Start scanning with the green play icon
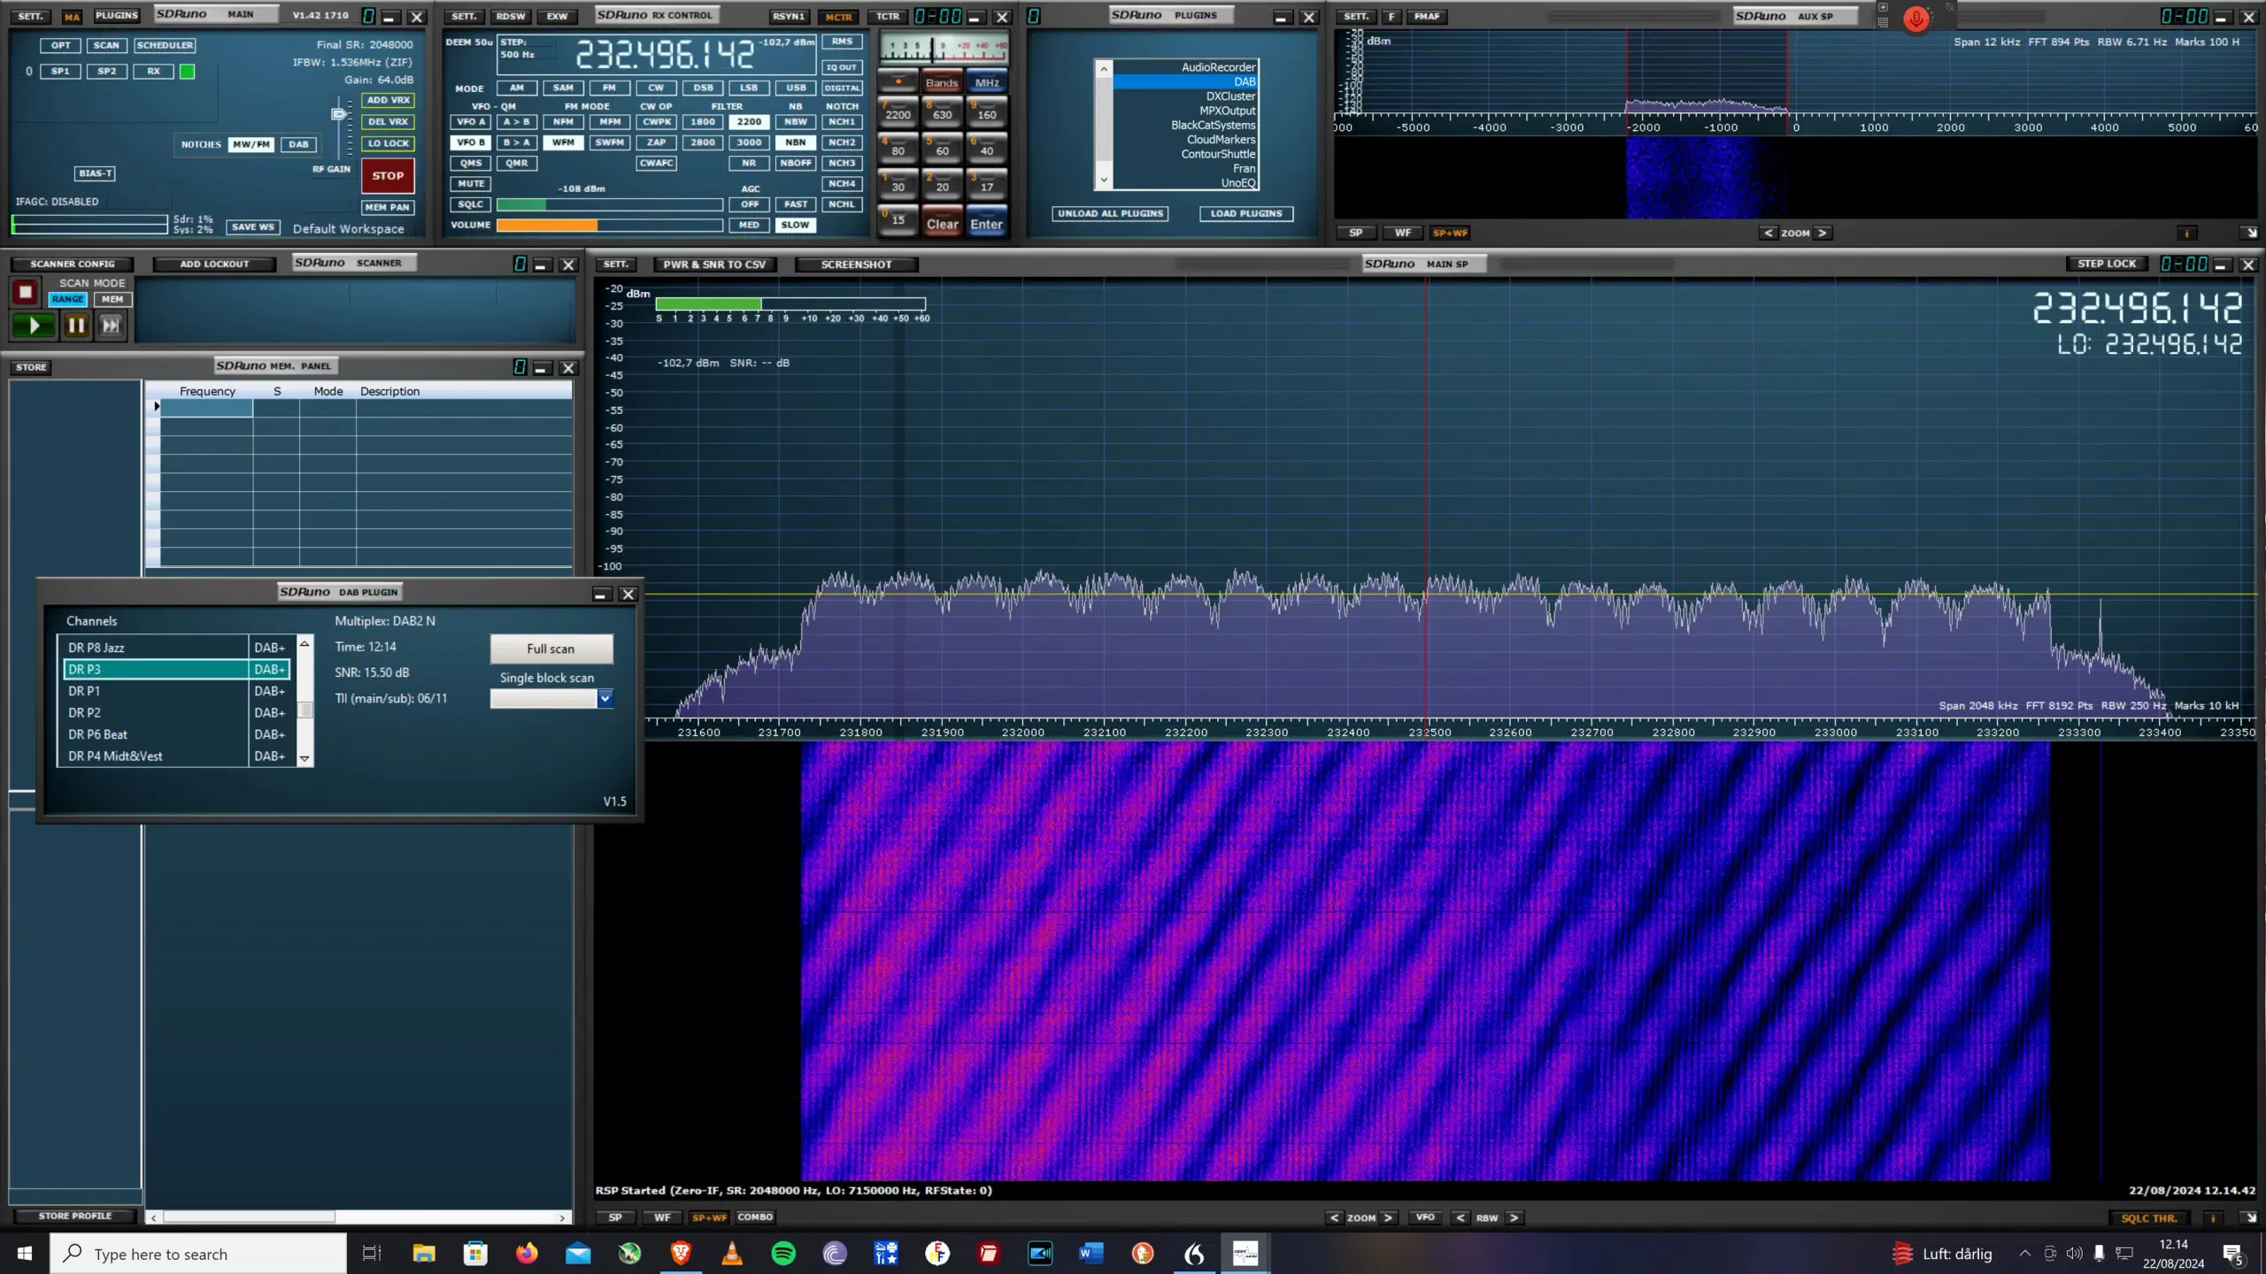The height and width of the screenshot is (1274, 2266). [34, 326]
